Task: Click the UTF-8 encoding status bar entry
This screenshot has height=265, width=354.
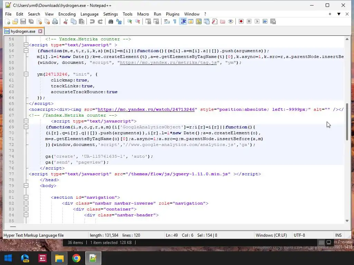Action: click(299, 235)
